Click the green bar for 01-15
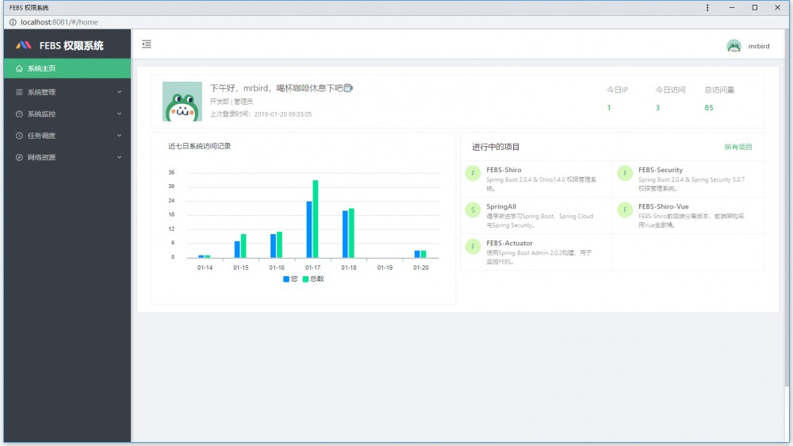This screenshot has width=793, height=446. click(243, 246)
